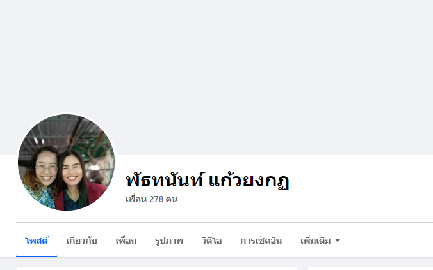Open the โพสต์ tab
The image size is (433, 270).
(37, 241)
